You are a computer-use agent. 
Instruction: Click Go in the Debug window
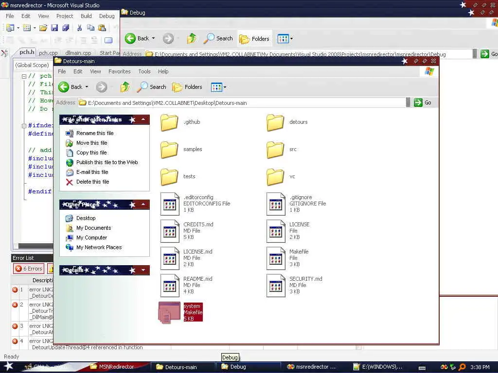(x=489, y=54)
